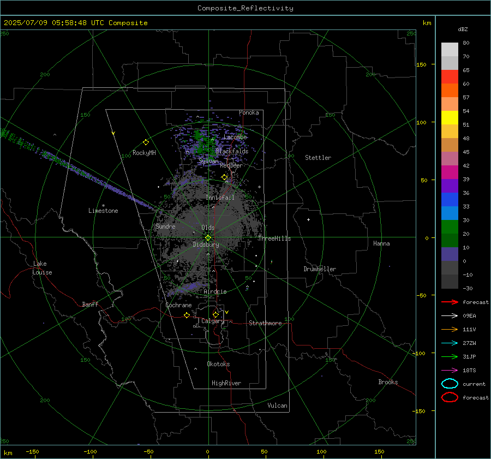Image resolution: width=491 pixels, height=459 pixels.
Task: Click the RockyMH yellow diamond station marker
Action: (146, 142)
